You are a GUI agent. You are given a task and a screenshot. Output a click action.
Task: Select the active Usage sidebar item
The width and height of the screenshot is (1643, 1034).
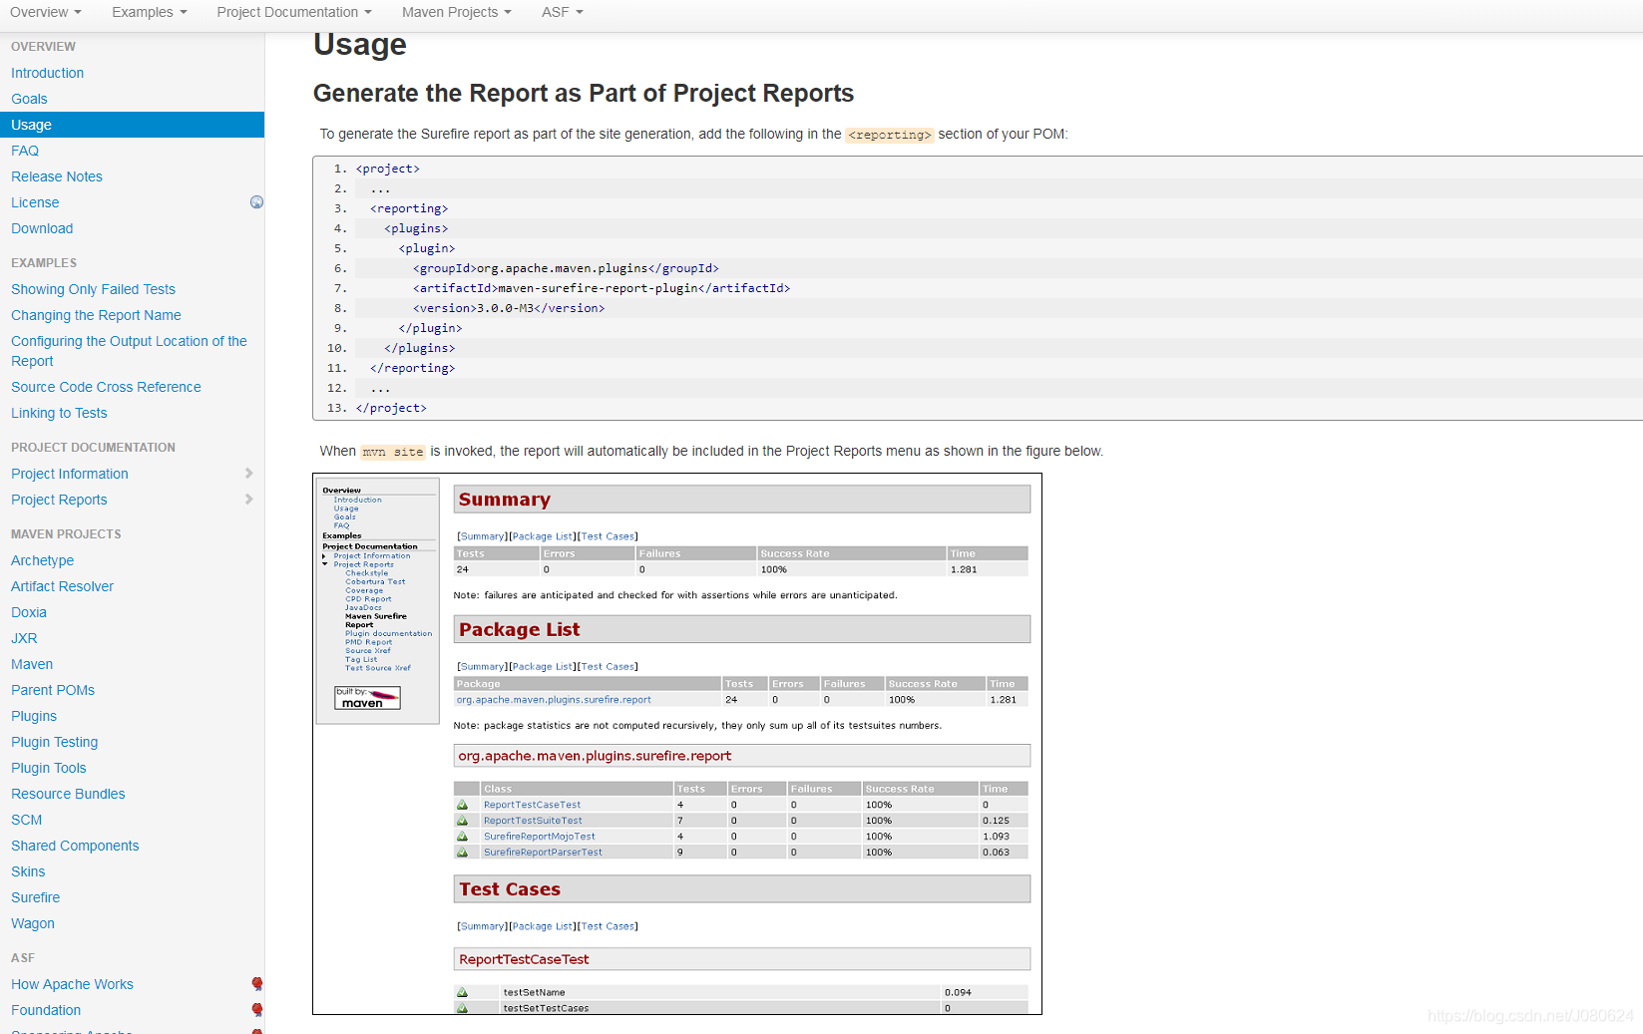132,125
